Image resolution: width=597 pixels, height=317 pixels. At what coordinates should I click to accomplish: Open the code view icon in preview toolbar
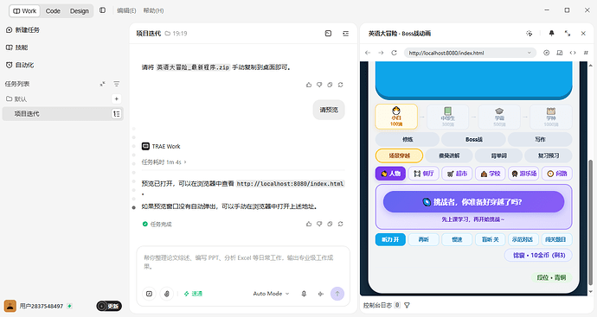point(573,53)
